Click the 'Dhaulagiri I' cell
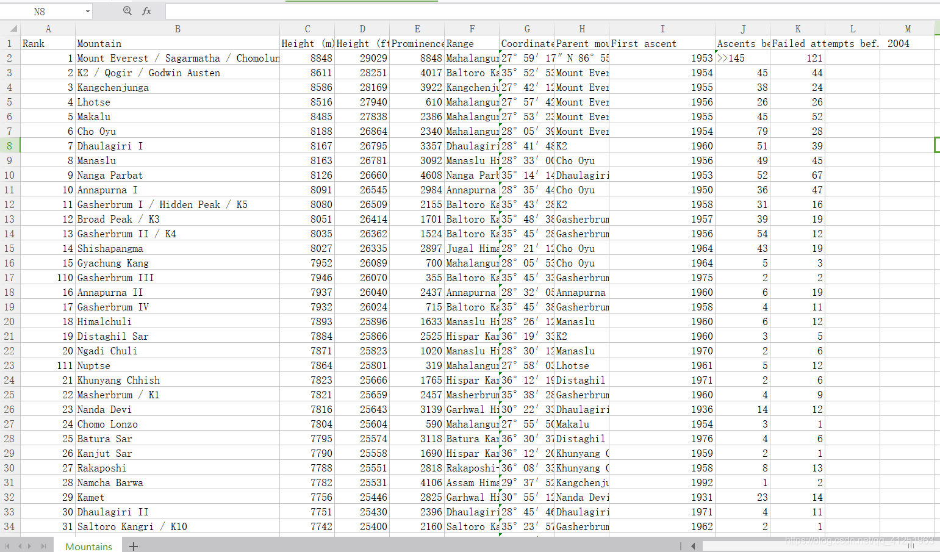This screenshot has width=940, height=552. point(178,146)
